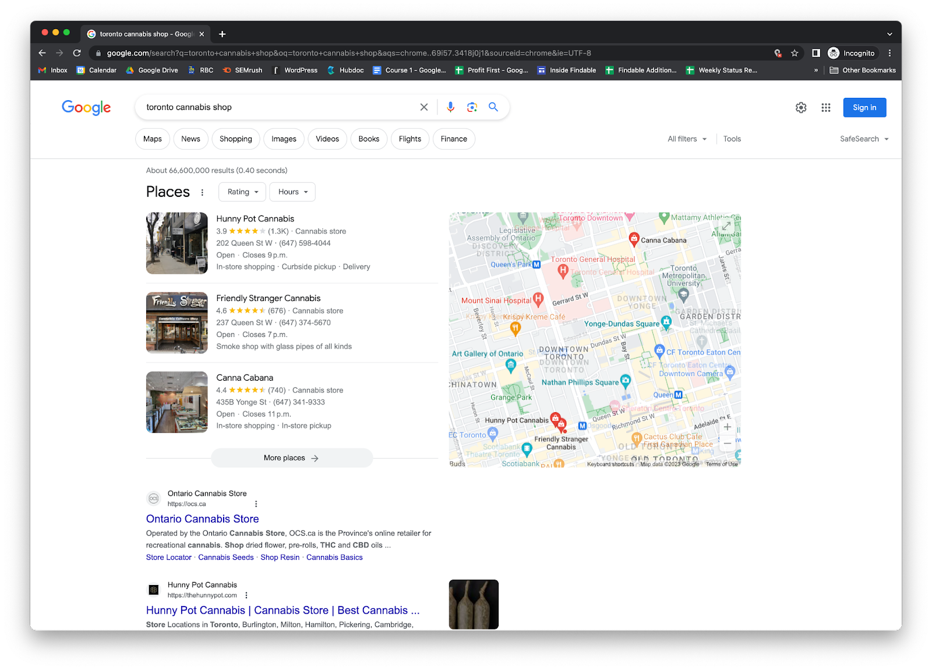
Task: Switch to the Shopping tab
Action: pyautogui.click(x=236, y=139)
